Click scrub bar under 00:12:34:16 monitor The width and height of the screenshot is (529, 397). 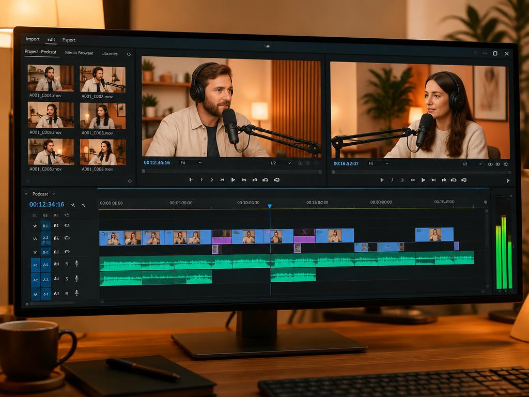coord(232,172)
